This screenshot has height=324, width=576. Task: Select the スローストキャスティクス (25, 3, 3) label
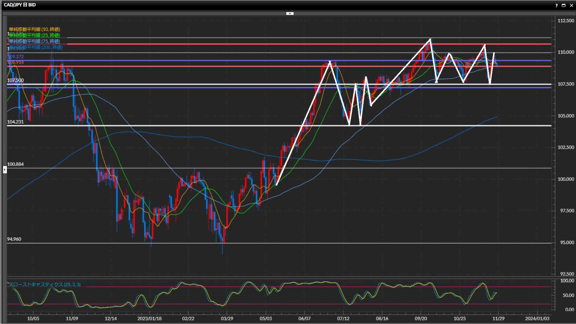tap(44, 284)
